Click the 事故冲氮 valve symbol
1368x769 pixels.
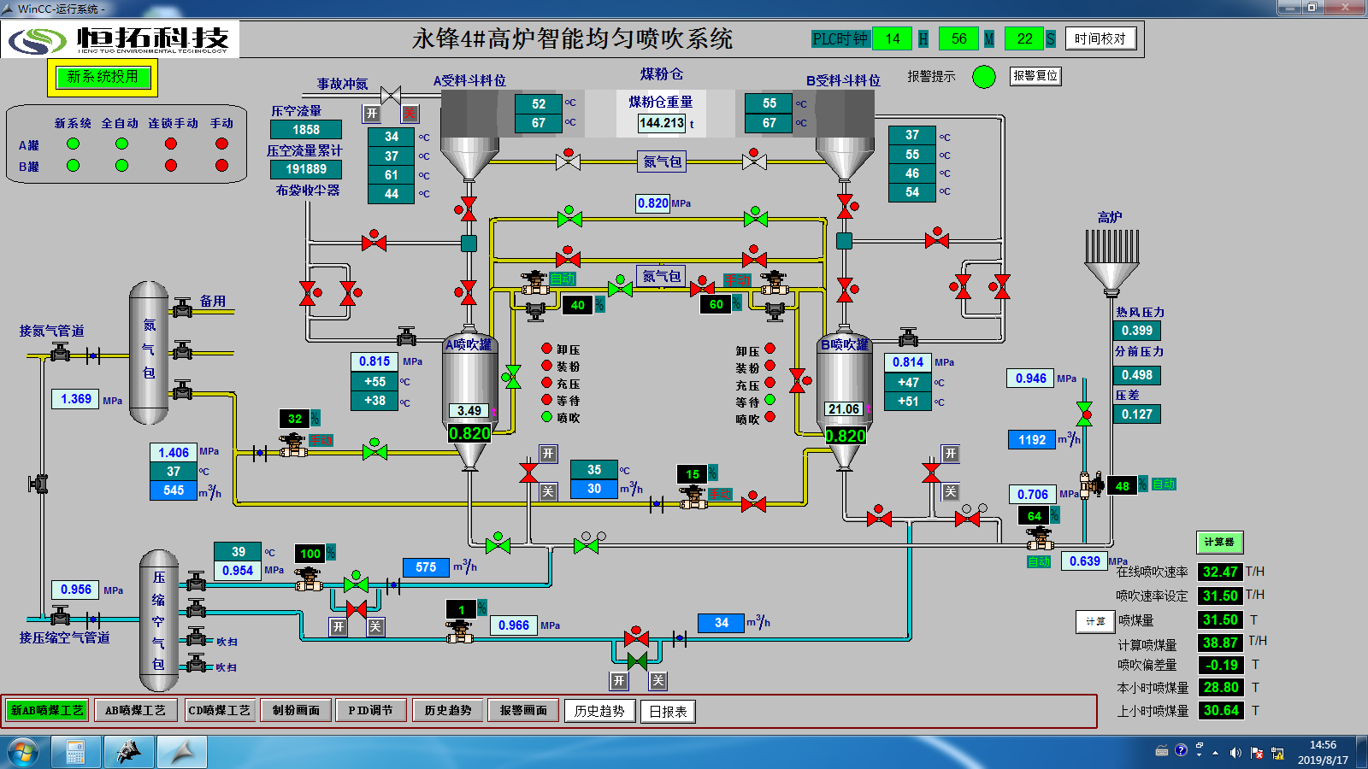click(391, 94)
